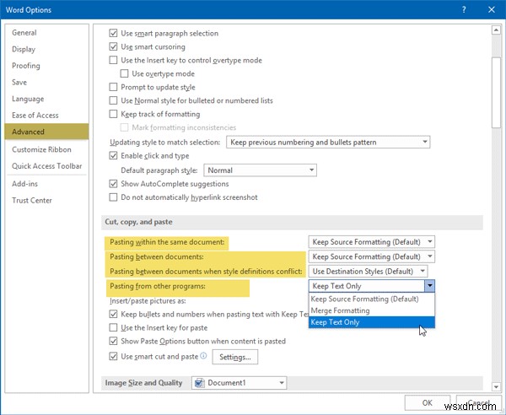Check Use Normal style for bulleted lists
Viewport: 506px width, 415px height.
pyautogui.click(x=113, y=100)
